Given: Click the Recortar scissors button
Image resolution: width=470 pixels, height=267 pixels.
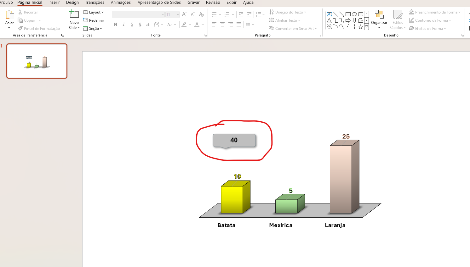Looking at the screenshot, I should point(28,12).
